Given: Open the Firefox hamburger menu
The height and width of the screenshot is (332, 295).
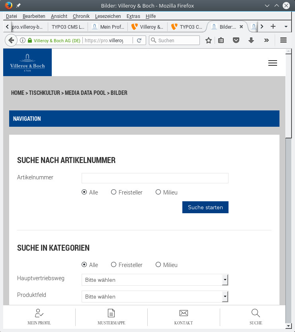Looking at the screenshot, I should pyautogui.click(x=283, y=40).
